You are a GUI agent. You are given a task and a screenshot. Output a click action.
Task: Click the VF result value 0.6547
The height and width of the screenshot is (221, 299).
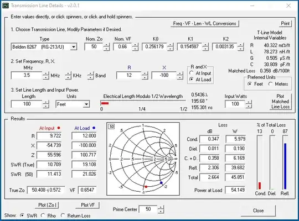click(x=87, y=190)
